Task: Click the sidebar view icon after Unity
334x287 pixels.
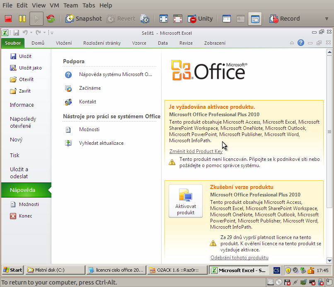Action: [226, 19]
